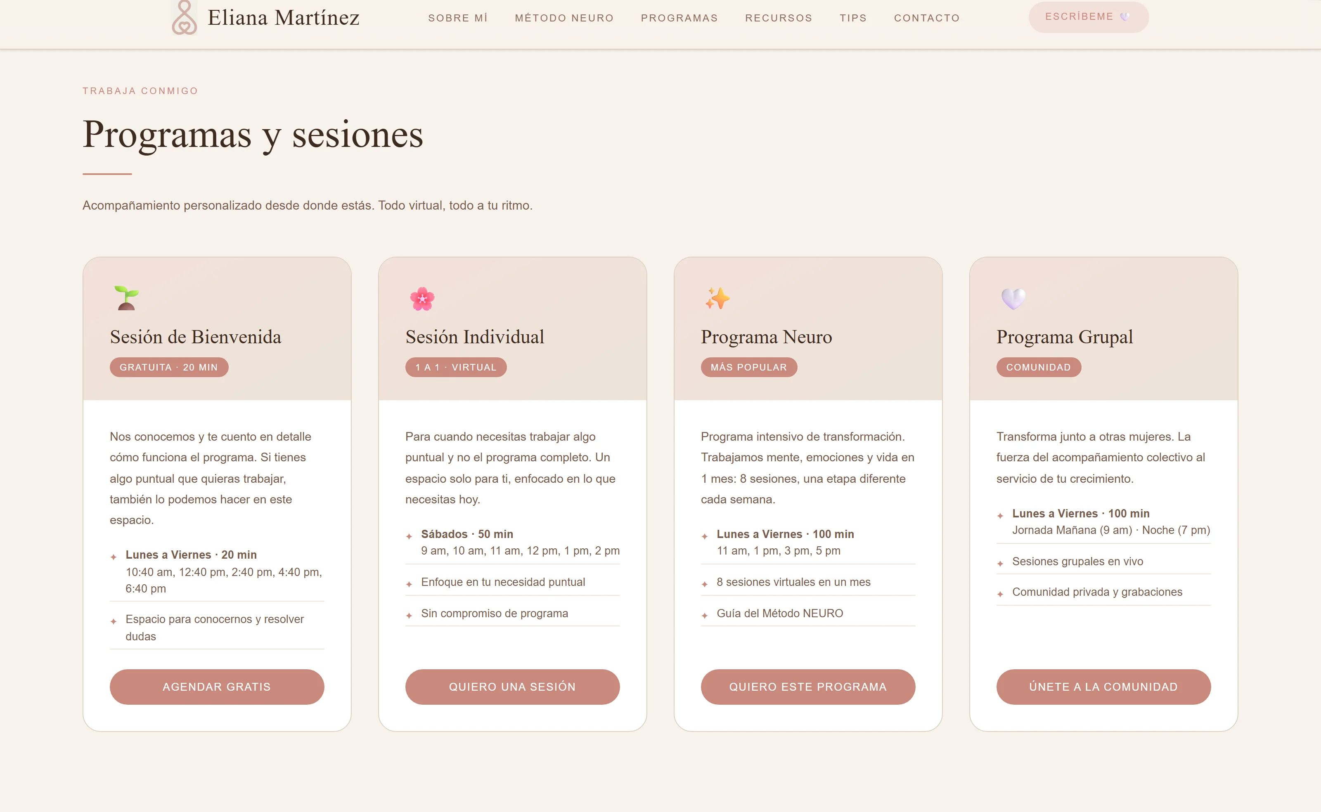Click 'Sin compromiso de programa' item
Image resolution: width=1321 pixels, height=812 pixels.
click(x=494, y=613)
